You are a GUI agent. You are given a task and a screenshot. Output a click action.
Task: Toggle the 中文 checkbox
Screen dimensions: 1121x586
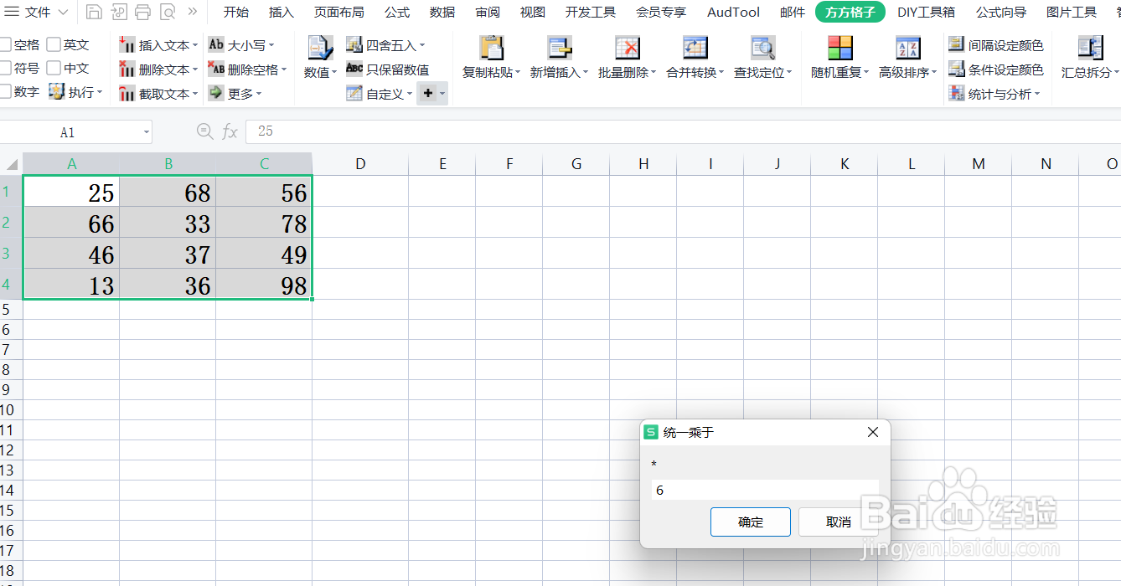[x=54, y=68]
